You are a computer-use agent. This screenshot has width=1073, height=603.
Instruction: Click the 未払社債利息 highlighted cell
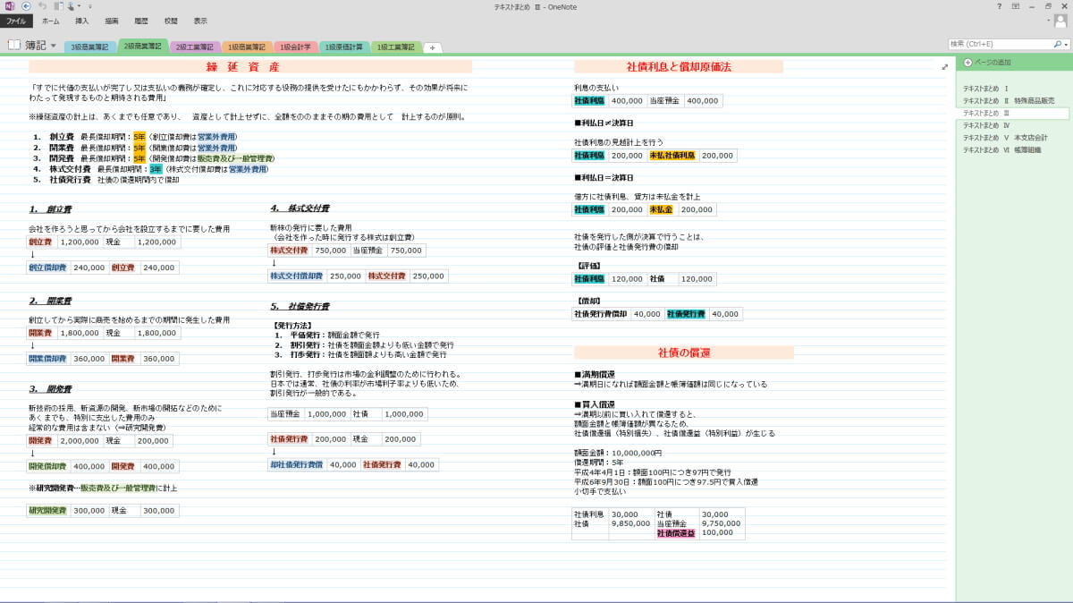click(x=672, y=156)
